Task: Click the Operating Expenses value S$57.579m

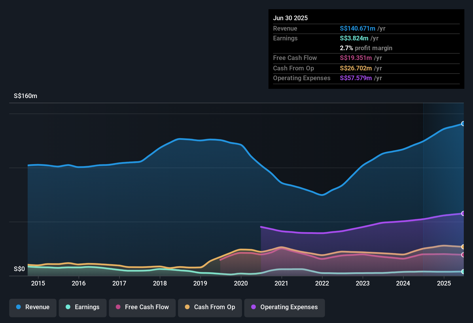Action: pyautogui.click(x=356, y=78)
